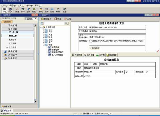Click the 财务系统 icon in navigation
This screenshot has height=116, width=160.
(x=5, y=58)
